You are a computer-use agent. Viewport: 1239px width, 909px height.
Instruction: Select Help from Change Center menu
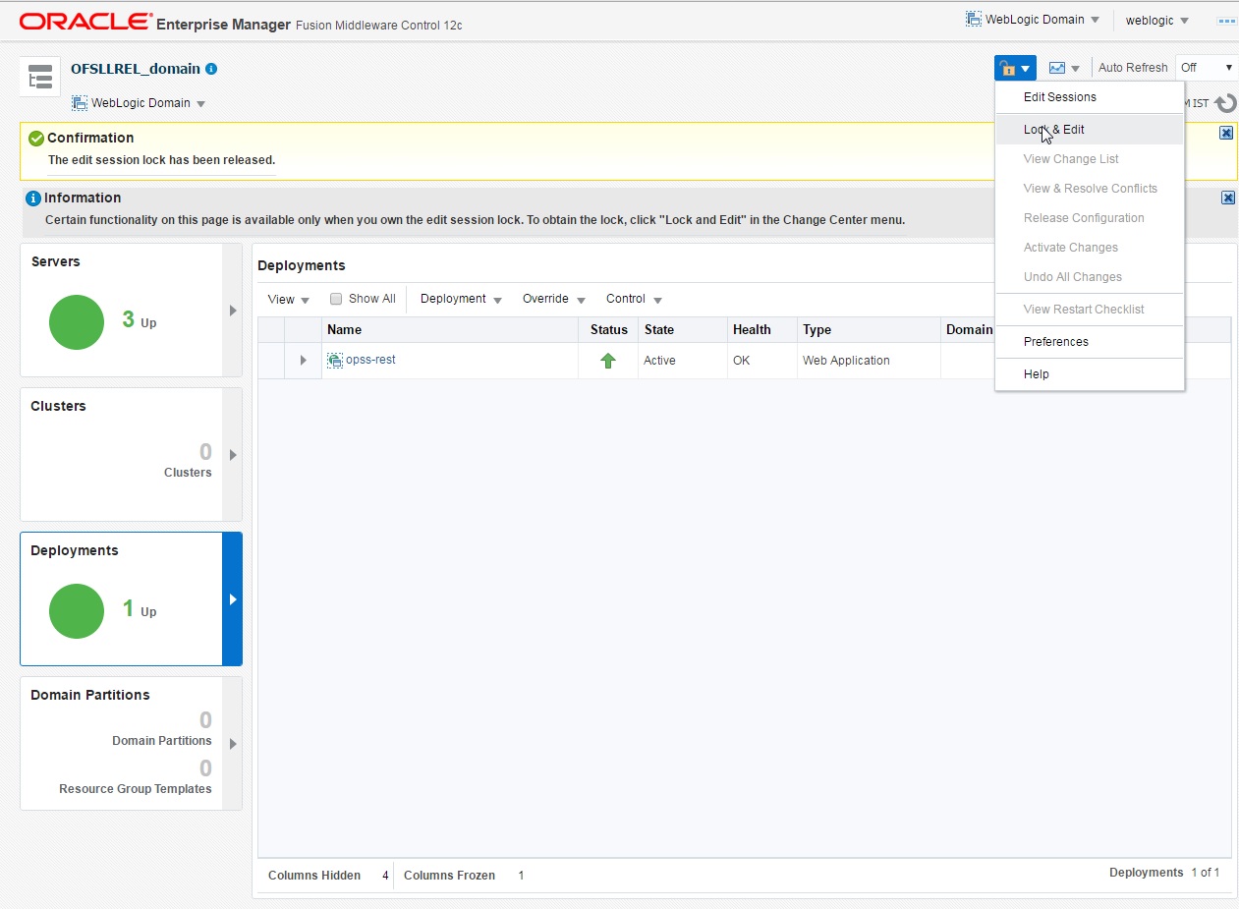coord(1089,374)
